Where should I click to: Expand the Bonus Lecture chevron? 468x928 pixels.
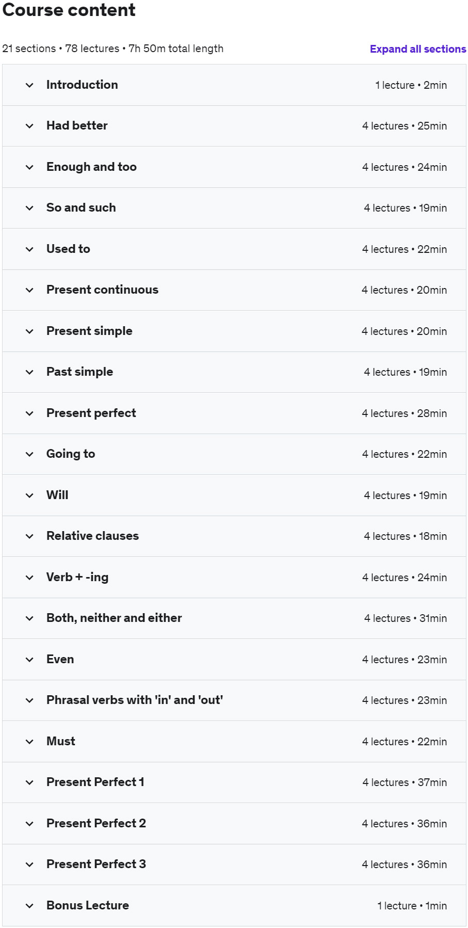point(29,906)
